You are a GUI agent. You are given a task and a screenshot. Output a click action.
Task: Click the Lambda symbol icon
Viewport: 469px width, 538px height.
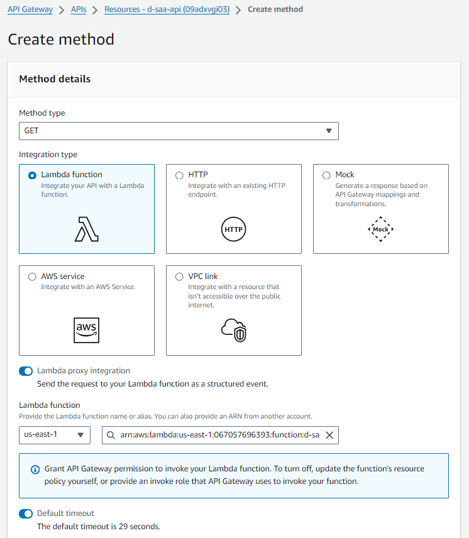87,229
